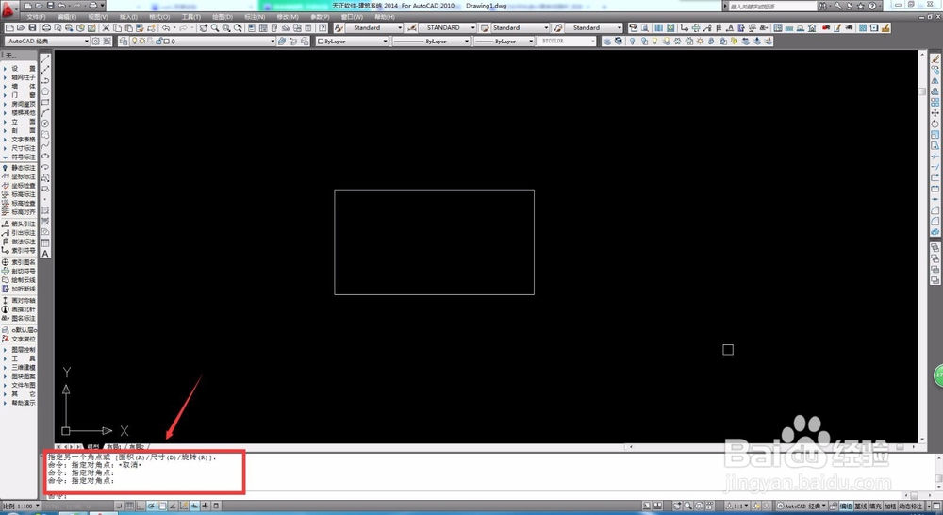
Task: Open 格式(O) menu
Action: tap(159, 17)
